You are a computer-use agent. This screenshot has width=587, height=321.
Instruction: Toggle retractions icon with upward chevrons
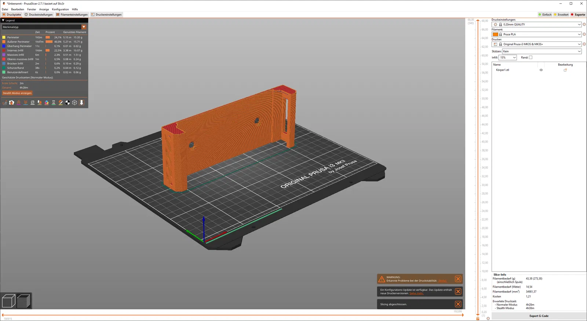(x=19, y=103)
